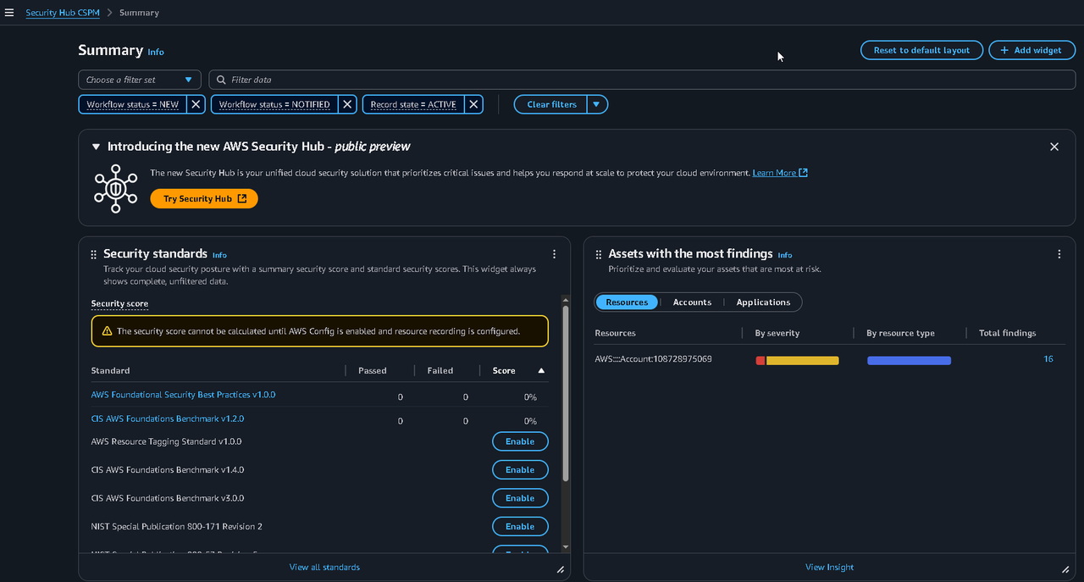Click Reset to default layout
1084x582 pixels.
tap(921, 50)
